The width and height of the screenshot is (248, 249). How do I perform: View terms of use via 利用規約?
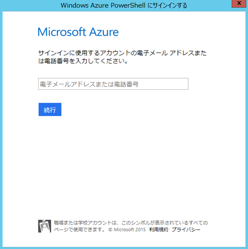coord(158,230)
